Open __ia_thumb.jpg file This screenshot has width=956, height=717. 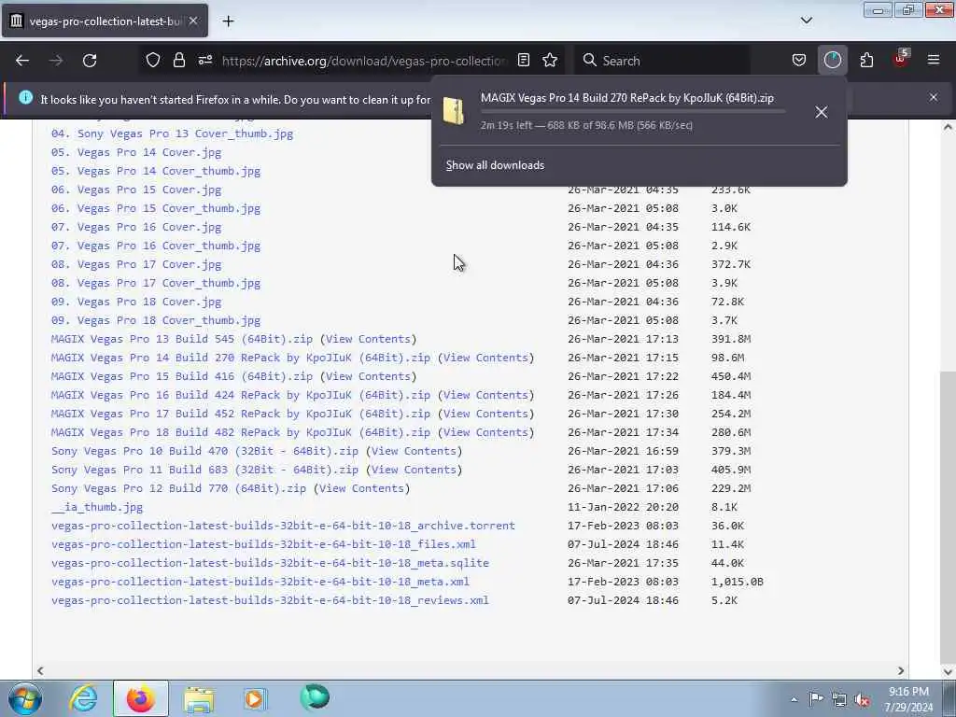(97, 507)
